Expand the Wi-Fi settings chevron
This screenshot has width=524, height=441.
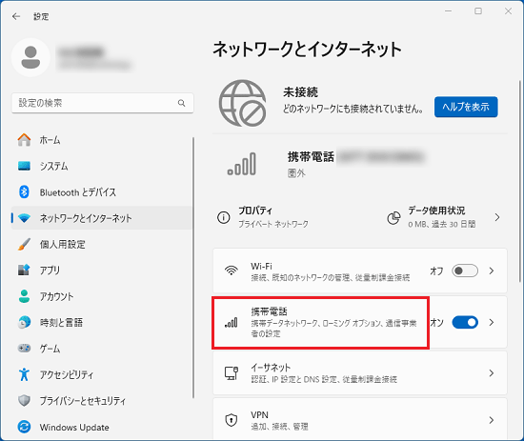(492, 271)
